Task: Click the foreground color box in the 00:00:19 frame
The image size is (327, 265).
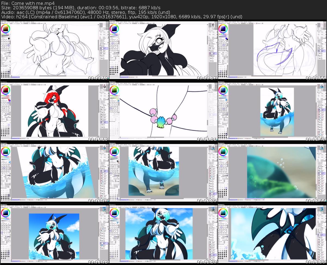Action: tap(9, 39)
